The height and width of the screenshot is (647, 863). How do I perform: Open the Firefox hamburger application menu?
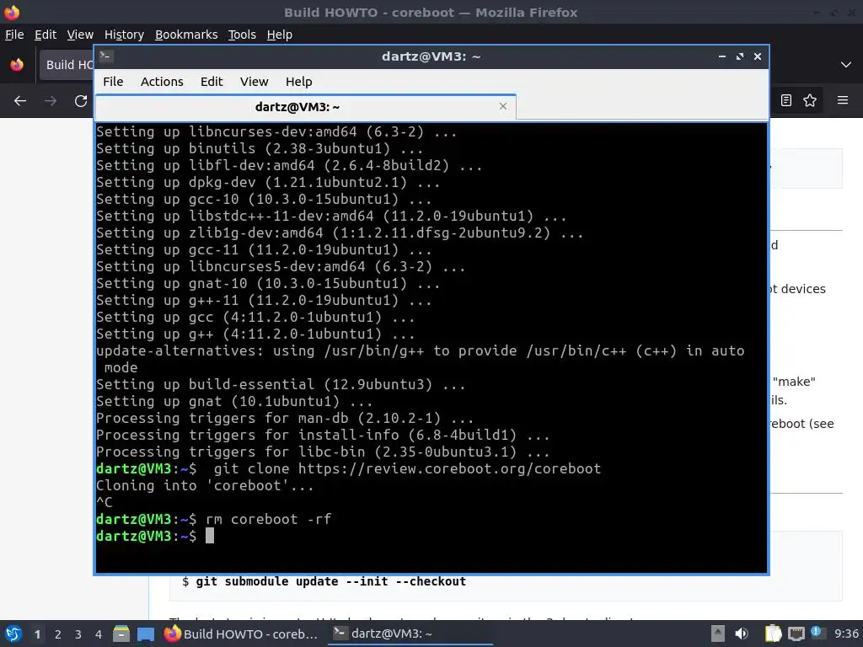[842, 100]
